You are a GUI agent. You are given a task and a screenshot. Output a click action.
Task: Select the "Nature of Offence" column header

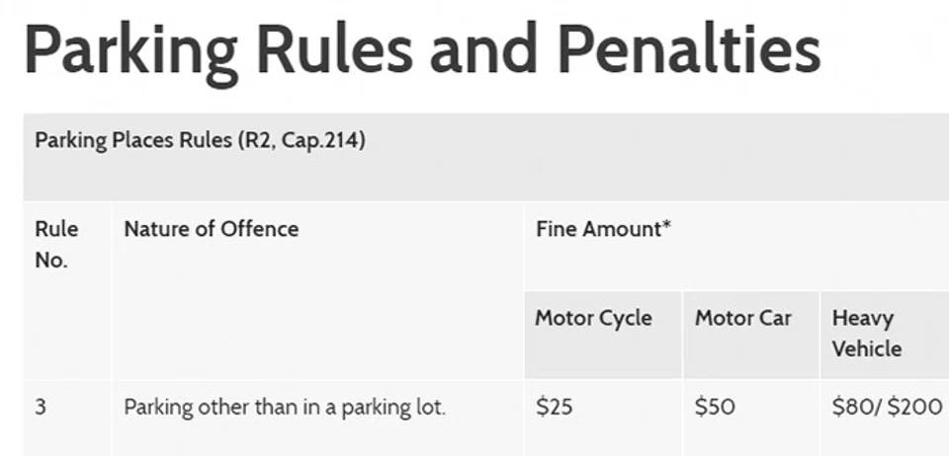(x=211, y=229)
